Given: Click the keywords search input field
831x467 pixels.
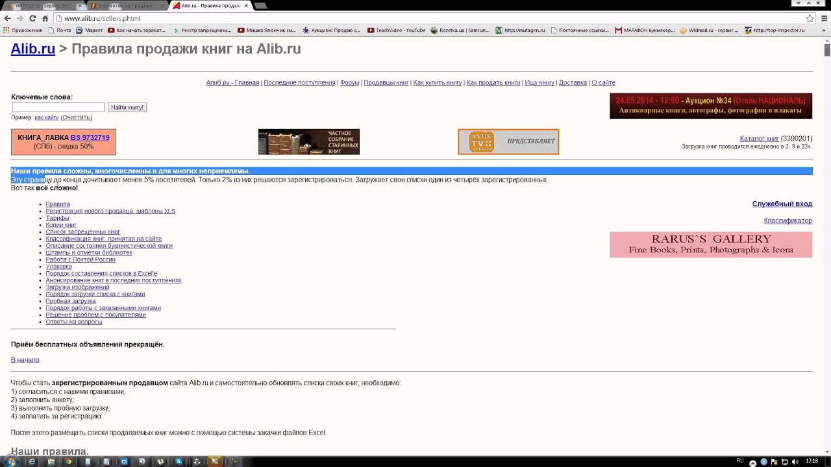Looking at the screenshot, I should tap(58, 107).
